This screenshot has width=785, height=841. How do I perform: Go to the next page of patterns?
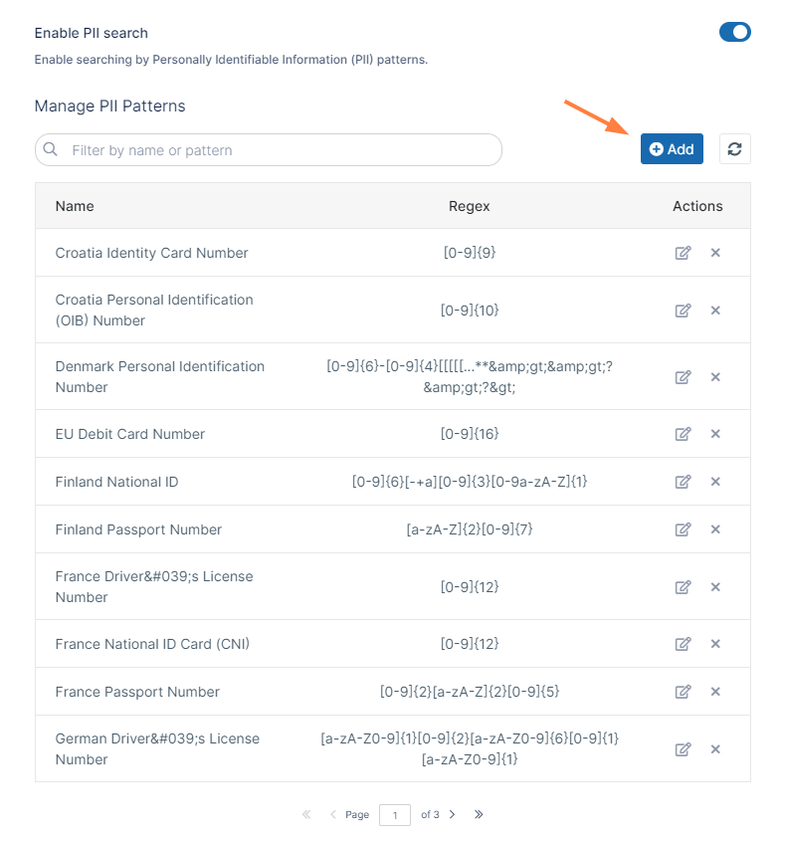pyautogui.click(x=453, y=814)
